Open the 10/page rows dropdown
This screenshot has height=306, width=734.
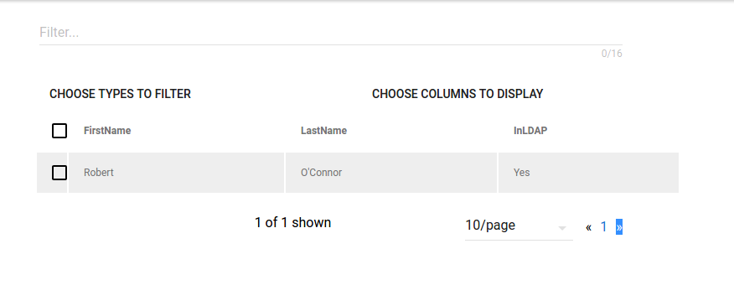[x=519, y=226]
